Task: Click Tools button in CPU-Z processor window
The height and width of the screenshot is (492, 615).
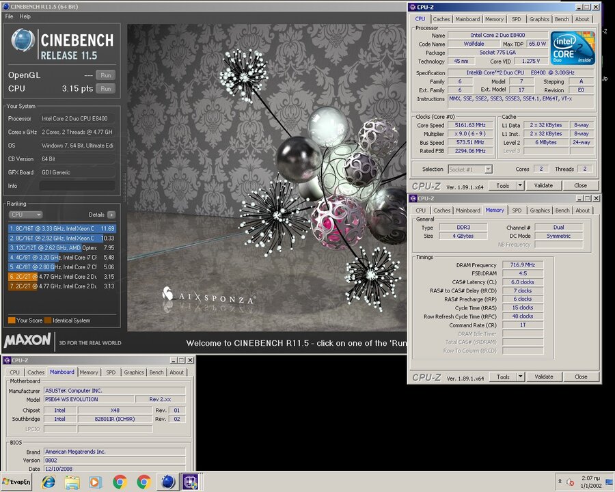Action: 502,186
